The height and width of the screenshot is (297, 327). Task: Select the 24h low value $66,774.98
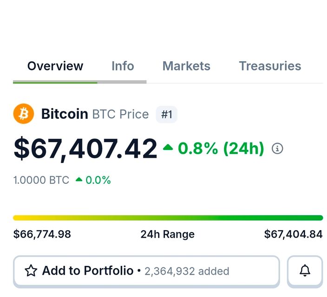(42, 234)
